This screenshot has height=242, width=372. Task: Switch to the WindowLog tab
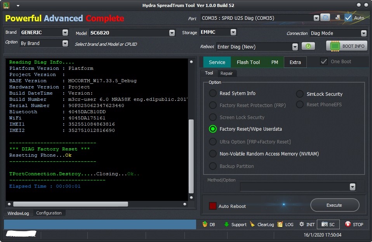(18, 213)
